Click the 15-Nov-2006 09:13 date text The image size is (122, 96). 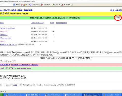coord(39,28)
